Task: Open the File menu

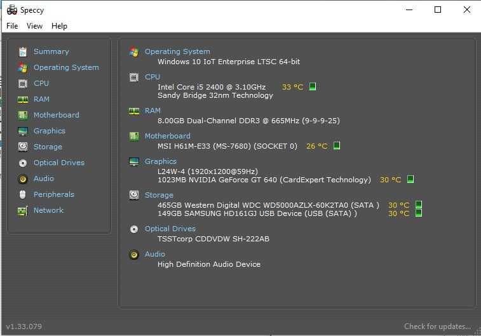Action: click(12, 26)
